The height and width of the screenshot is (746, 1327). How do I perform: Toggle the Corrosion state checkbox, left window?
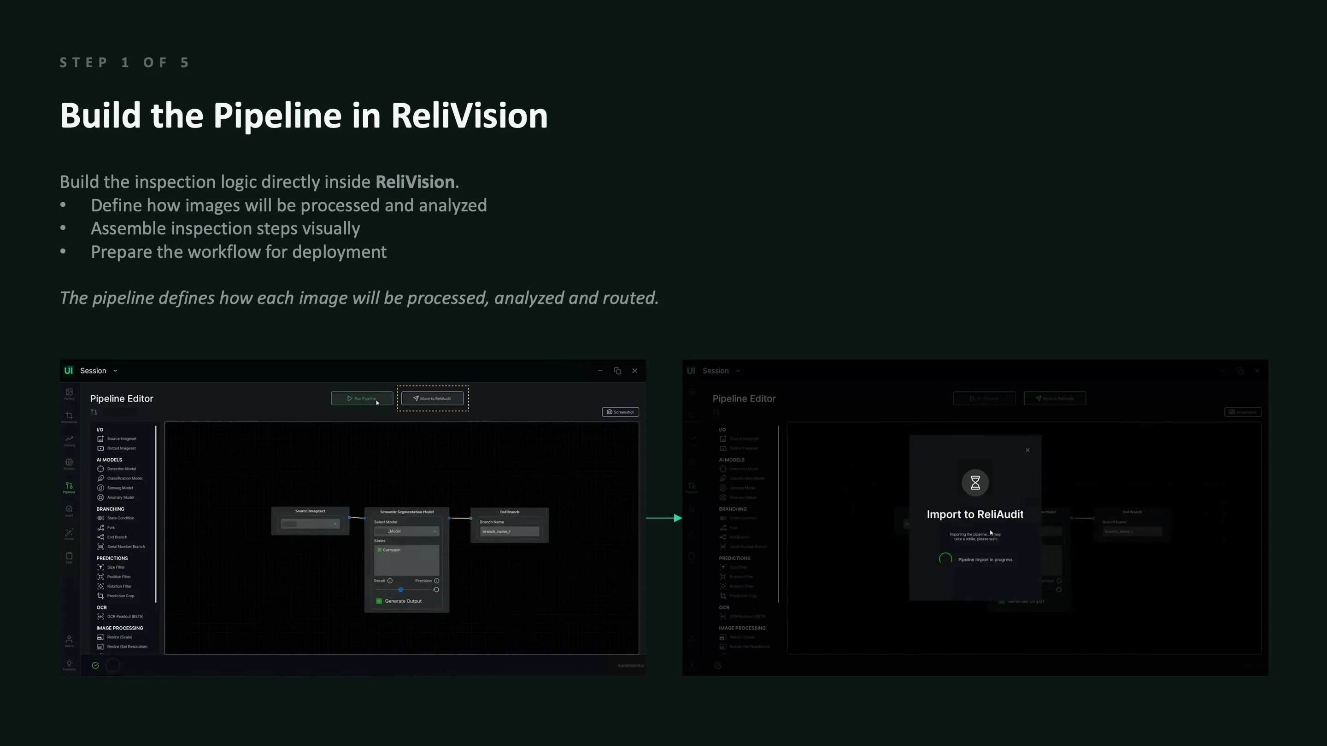(380, 550)
